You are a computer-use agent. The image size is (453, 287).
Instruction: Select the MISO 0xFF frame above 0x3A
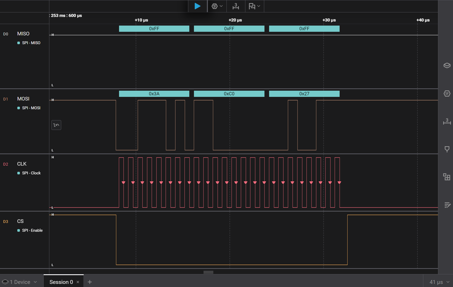click(154, 29)
